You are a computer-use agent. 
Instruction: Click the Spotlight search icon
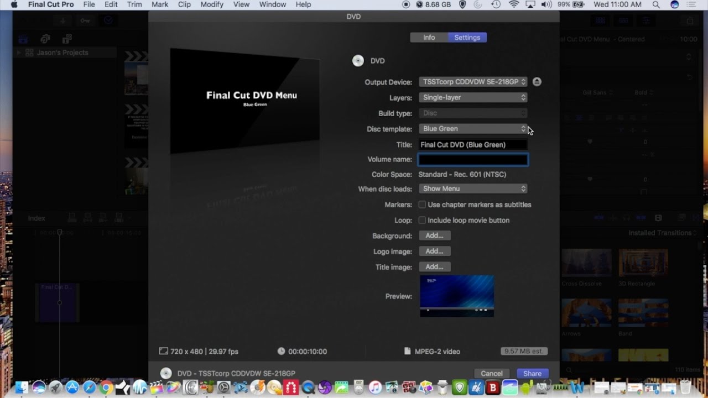click(x=656, y=4)
